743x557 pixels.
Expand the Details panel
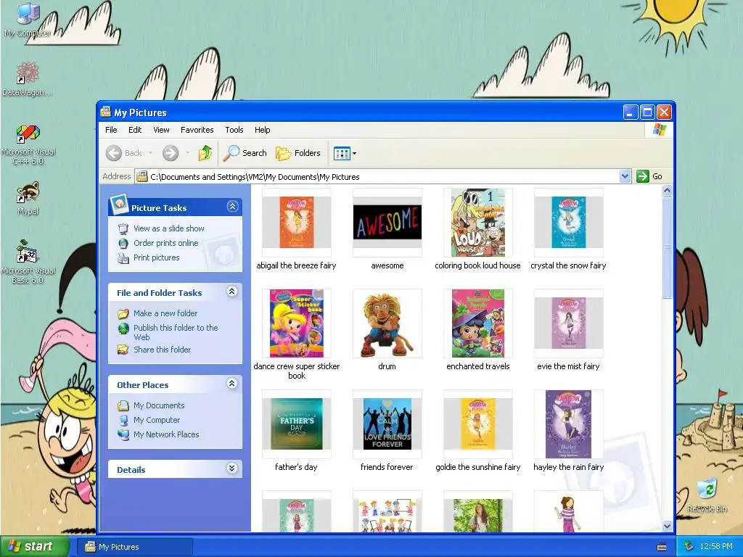pyautogui.click(x=231, y=469)
